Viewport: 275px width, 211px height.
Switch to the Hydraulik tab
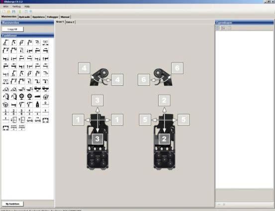tap(24, 17)
